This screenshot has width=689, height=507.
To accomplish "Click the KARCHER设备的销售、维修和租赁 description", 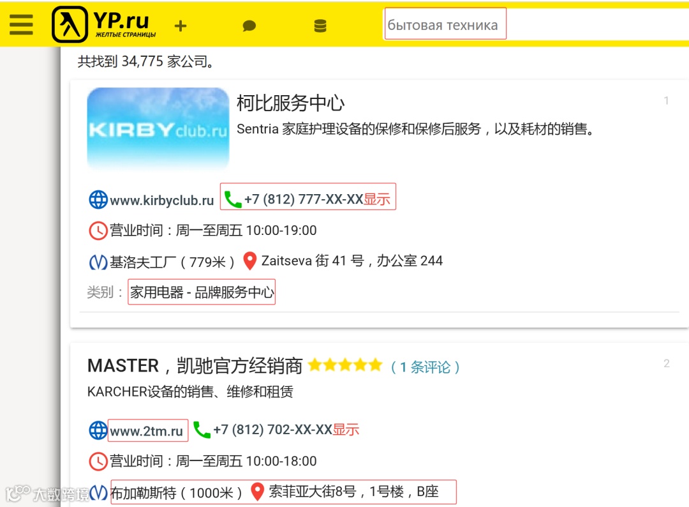I will point(190,391).
